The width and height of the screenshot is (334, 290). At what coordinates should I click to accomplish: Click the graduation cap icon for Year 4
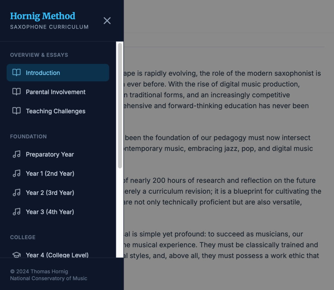(x=16, y=255)
